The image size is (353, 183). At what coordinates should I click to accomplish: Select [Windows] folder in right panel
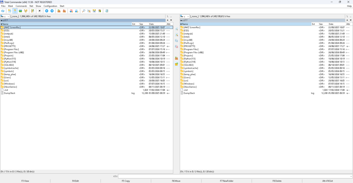click(x=266, y=84)
